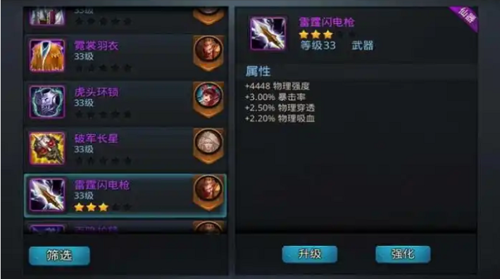
Task: Click the star rating in detail panel
Action: pyautogui.click(x=316, y=34)
